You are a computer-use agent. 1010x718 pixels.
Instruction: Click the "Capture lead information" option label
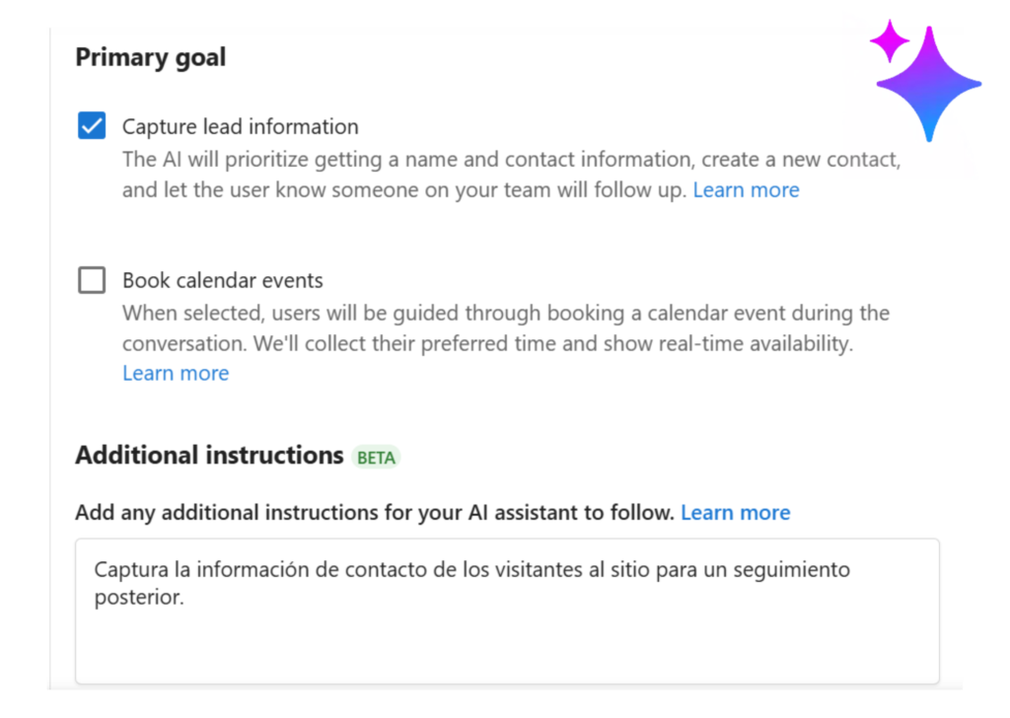(240, 126)
